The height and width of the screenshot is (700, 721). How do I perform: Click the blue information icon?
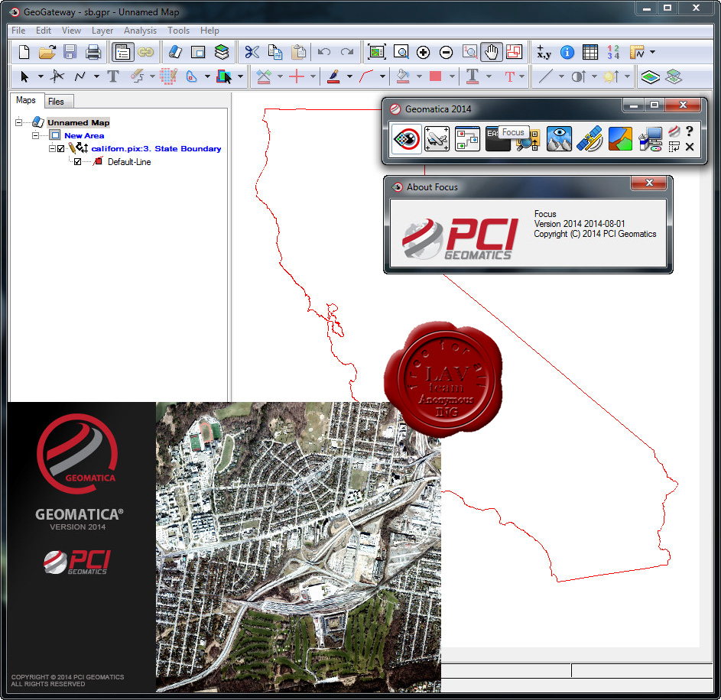pos(567,53)
